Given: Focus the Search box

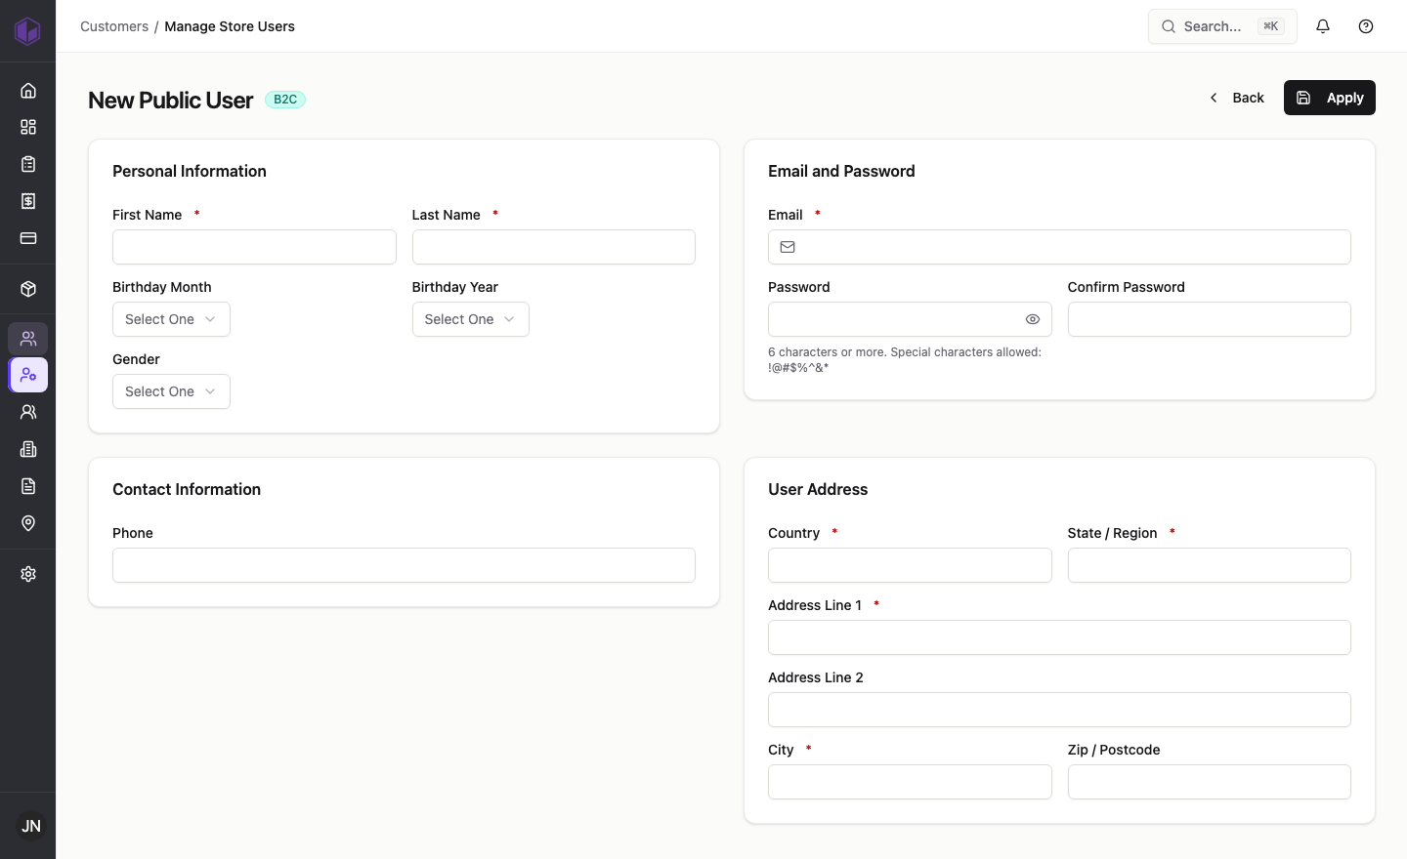Looking at the screenshot, I should coord(1222,26).
